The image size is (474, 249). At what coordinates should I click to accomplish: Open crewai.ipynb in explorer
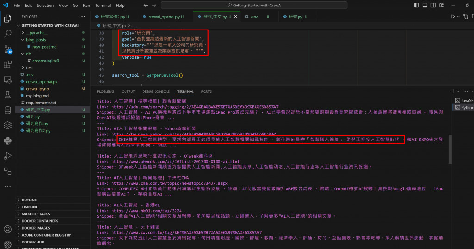[37, 89]
